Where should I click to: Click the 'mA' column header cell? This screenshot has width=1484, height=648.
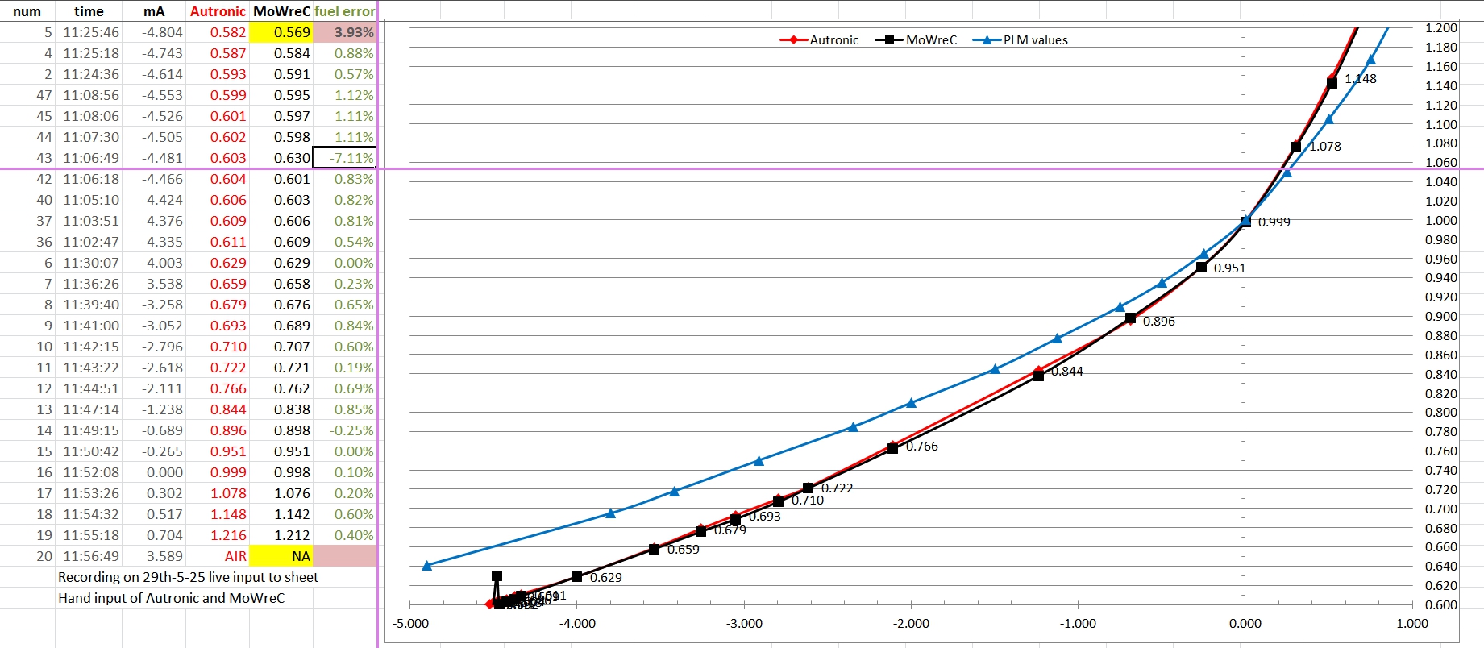coord(154,11)
